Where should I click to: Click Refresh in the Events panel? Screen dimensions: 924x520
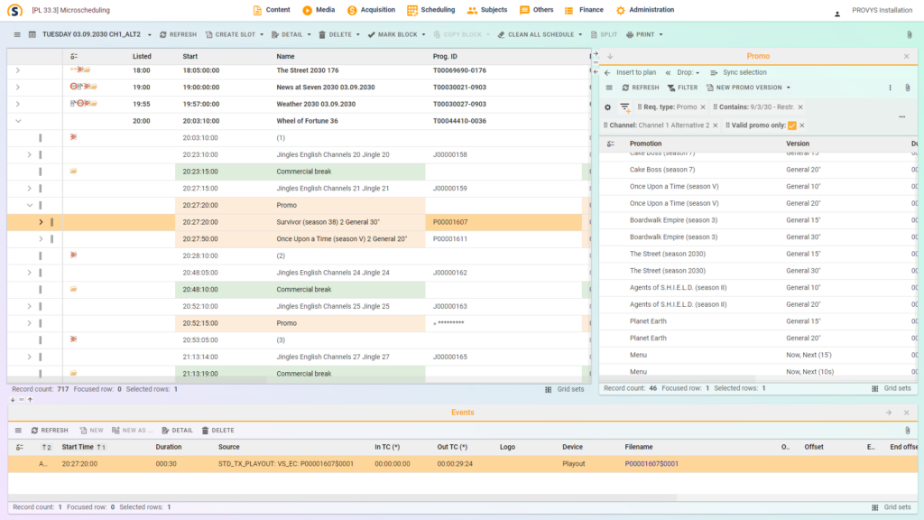(x=50, y=431)
